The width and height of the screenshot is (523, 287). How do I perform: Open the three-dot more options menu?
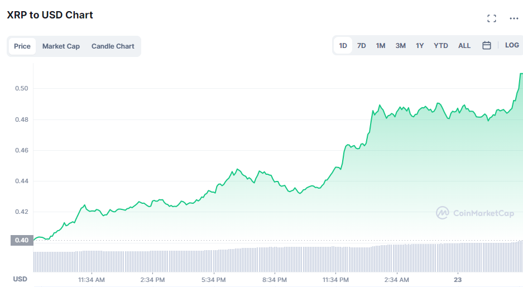click(x=514, y=18)
